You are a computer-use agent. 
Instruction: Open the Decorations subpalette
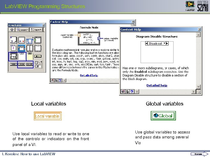38,64
